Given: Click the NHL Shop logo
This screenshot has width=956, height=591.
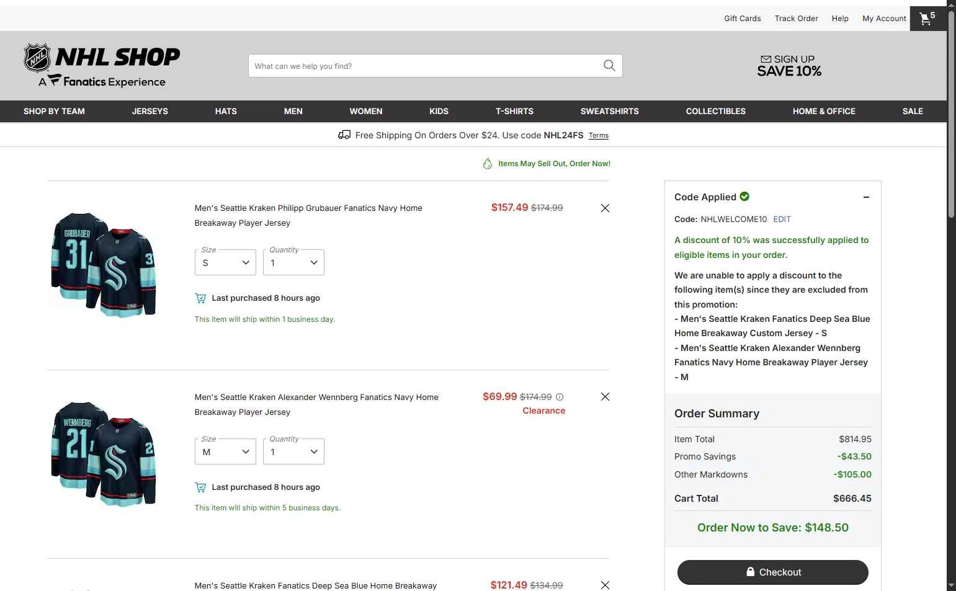Looking at the screenshot, I should (102, 65).
